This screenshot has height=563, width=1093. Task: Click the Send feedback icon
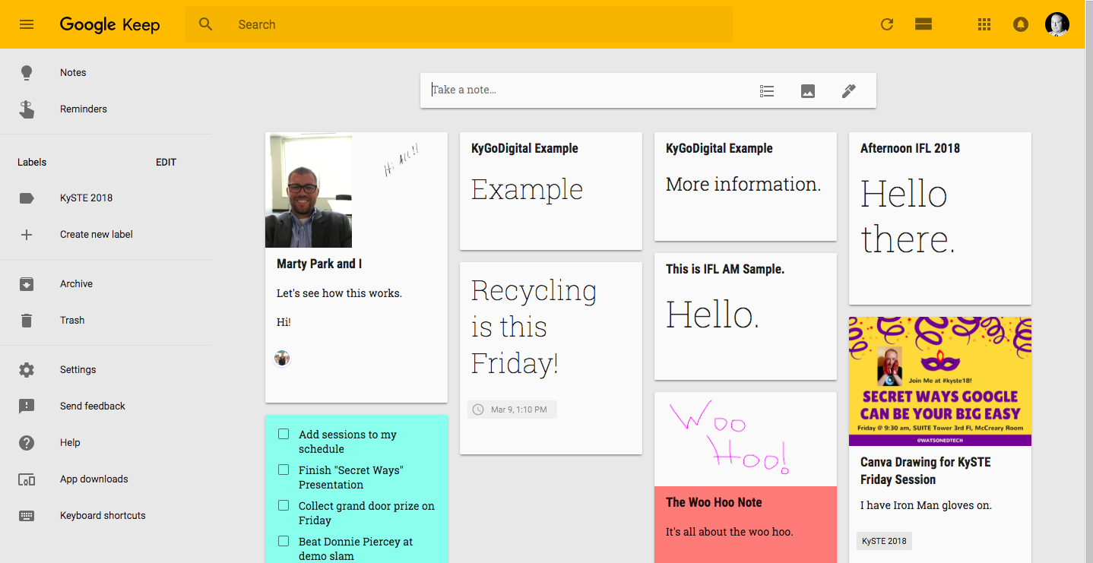click(27, 406)
